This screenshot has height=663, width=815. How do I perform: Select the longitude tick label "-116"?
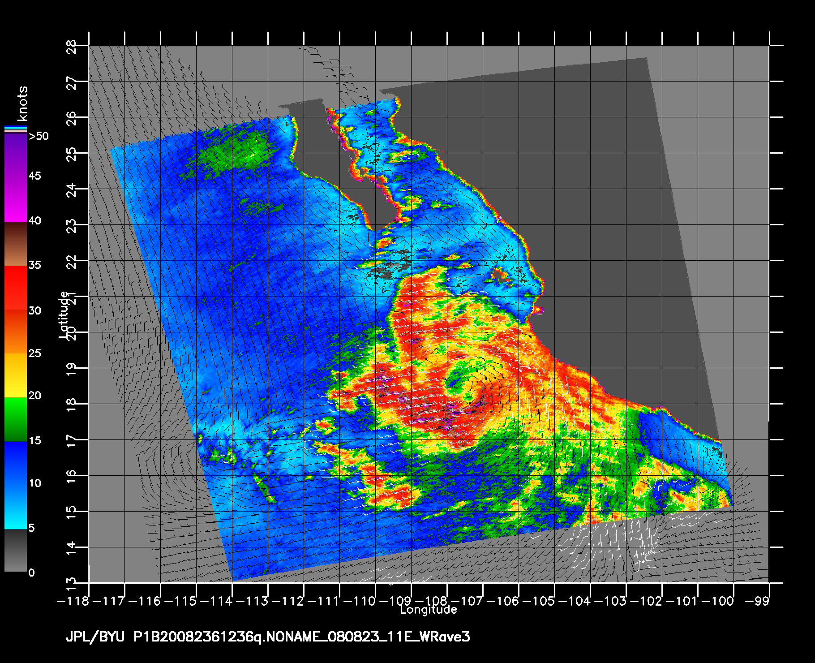pyautogui.click(x=145, y=601)
